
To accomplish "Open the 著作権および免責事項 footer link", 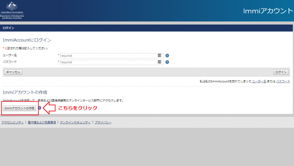I will 42,122.
